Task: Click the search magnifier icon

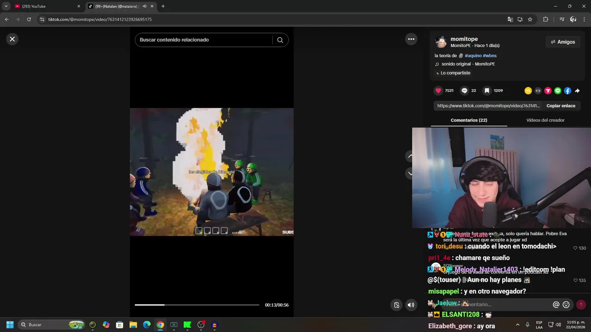Action: [x=280, y=40]
